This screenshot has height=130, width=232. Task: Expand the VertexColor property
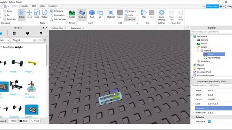[193, 113]
